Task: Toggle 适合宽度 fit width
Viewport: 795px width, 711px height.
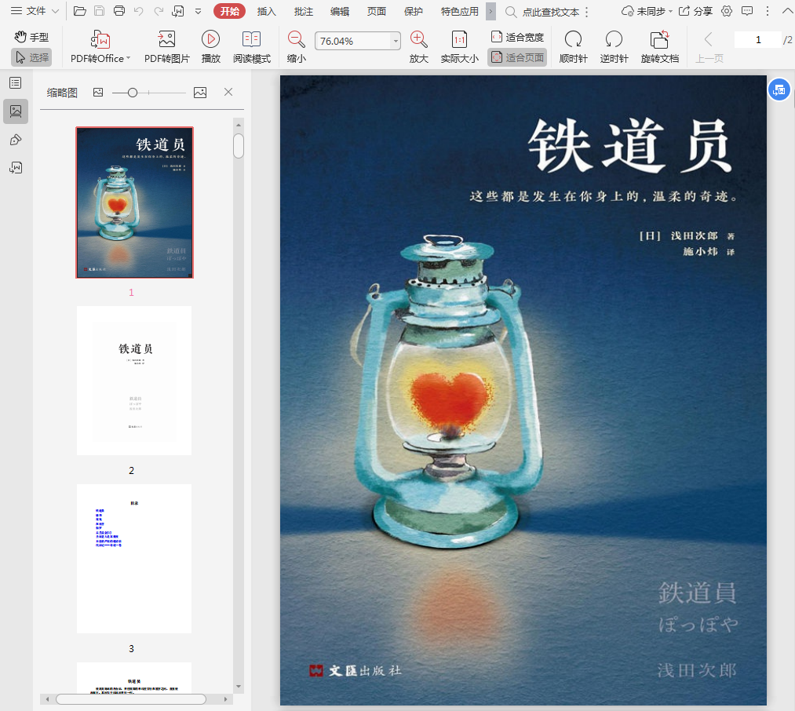Action: point(517,37)
